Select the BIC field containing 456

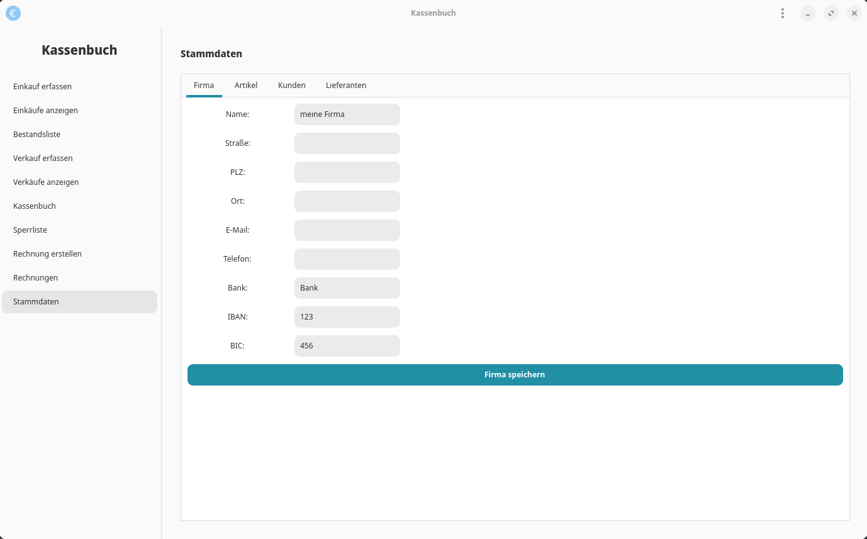(347, 346)
